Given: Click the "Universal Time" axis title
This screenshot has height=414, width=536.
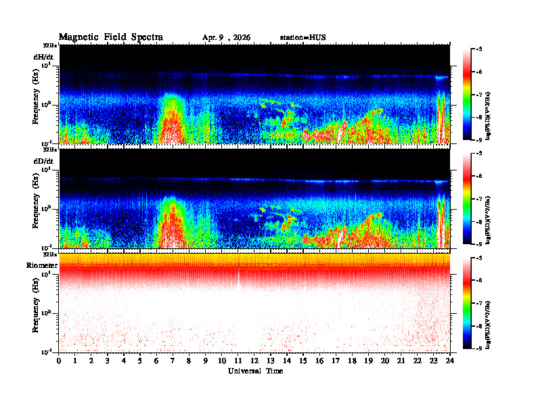Looking at the screenshot, I should [x=255, y=371].
